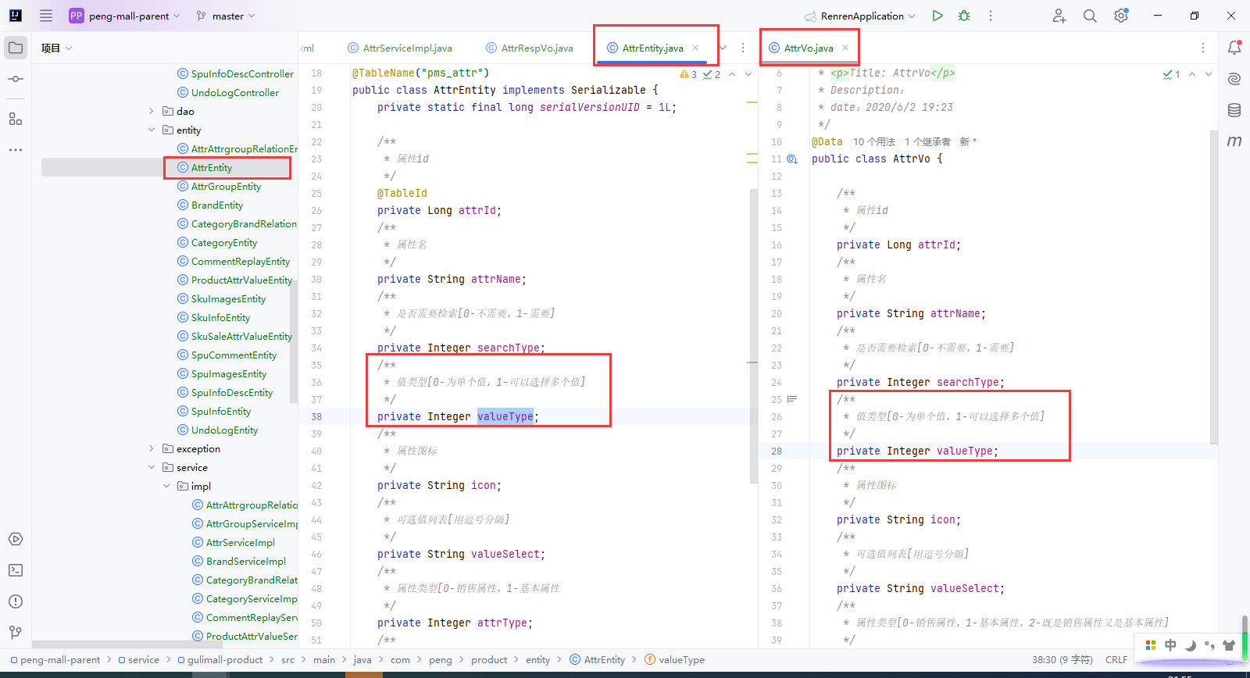
Task: Go to previous highlighted problem in AttrEntity
Action: [x=732, y=74]
